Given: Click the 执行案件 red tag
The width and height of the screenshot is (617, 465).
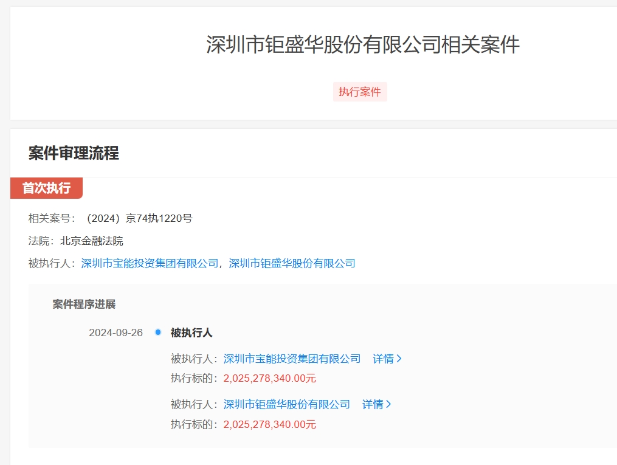Looking at the screenshot, I should tap(360, 91).
